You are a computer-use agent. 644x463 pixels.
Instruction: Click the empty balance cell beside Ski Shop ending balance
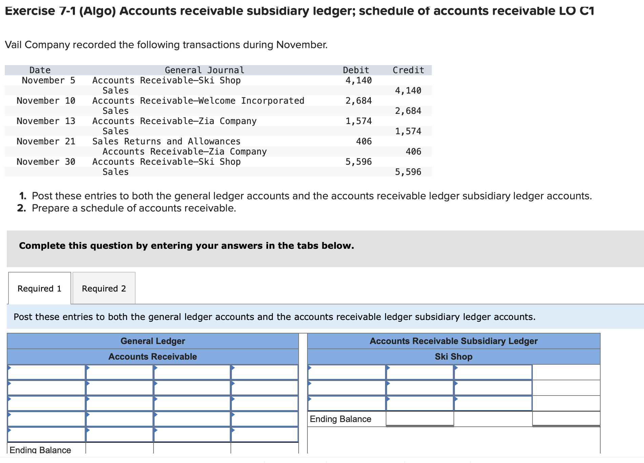566,419
